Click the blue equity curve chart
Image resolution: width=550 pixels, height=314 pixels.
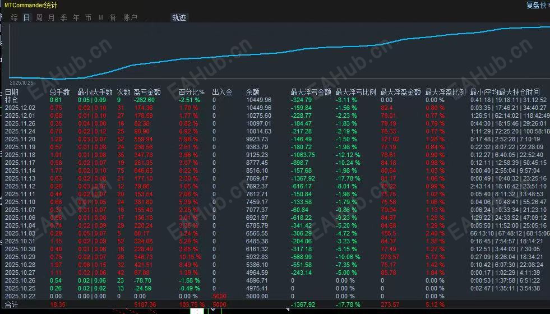[279, 52]
